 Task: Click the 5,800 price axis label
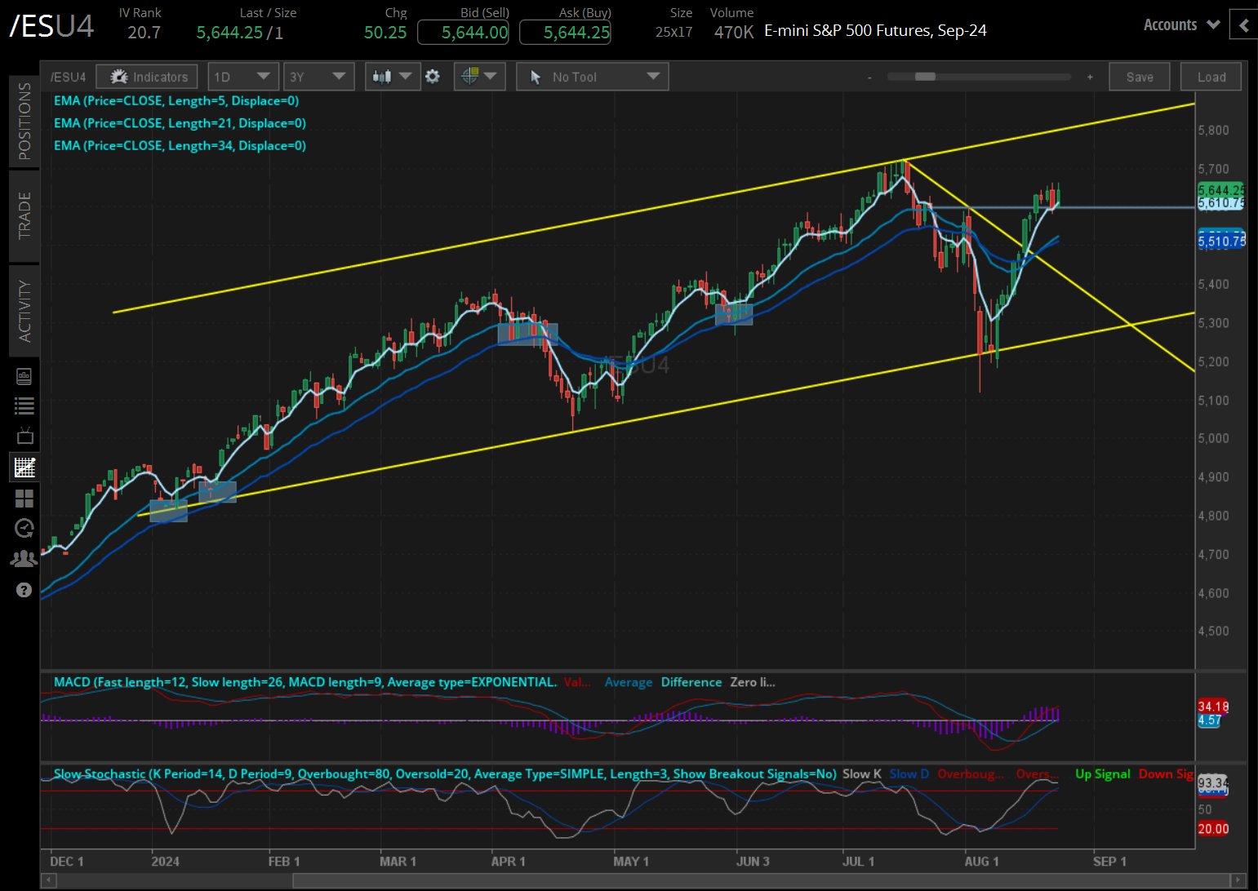(1213, 131)
